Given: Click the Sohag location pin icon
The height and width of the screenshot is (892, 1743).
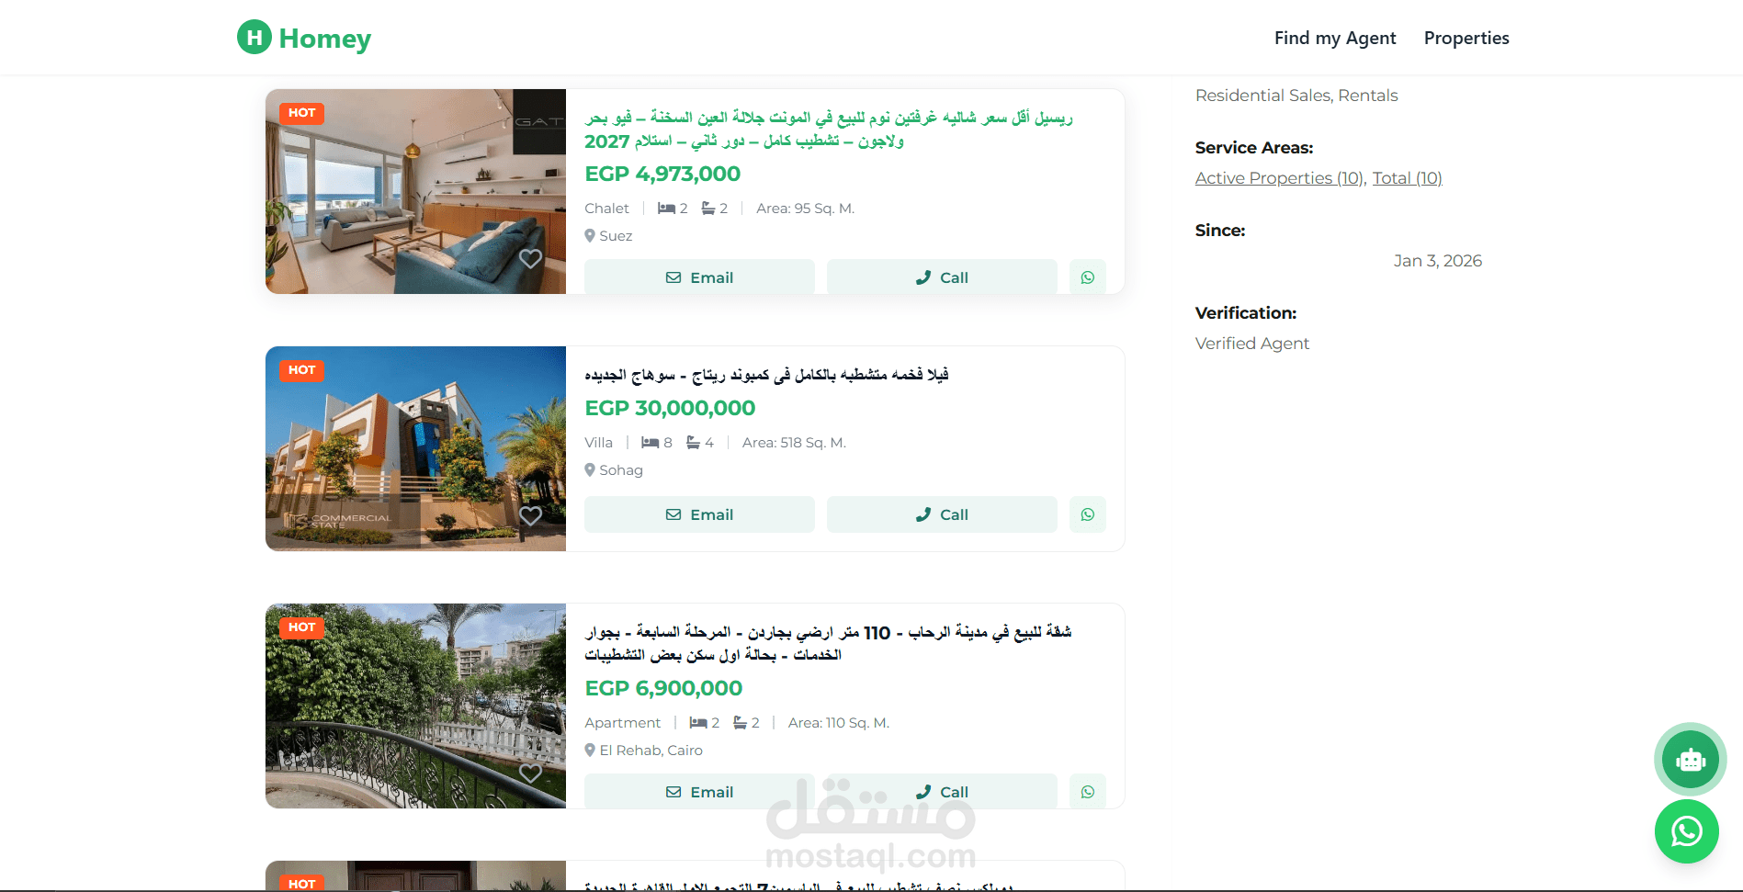Looking at the screenshot, I should 590,470.
